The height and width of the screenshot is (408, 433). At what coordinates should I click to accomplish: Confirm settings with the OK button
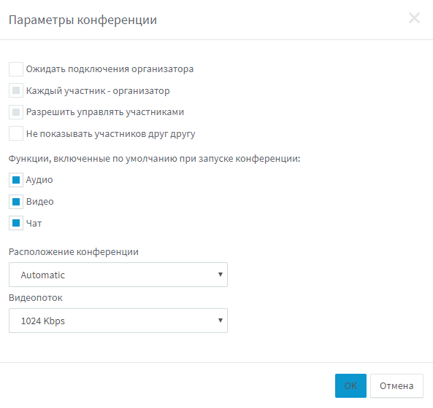350,385
